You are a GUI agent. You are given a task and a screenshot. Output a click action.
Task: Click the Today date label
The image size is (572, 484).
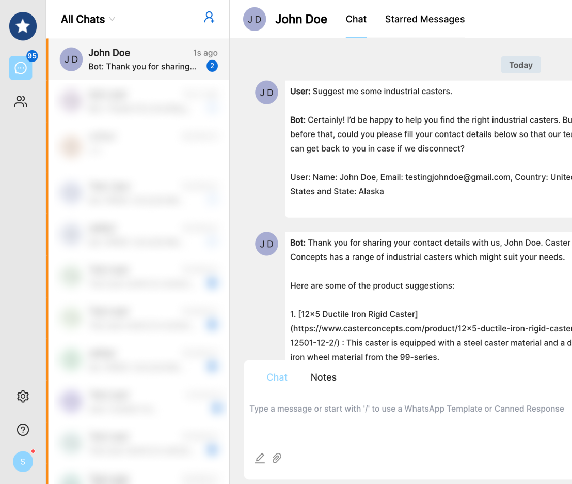pos(520,65)
